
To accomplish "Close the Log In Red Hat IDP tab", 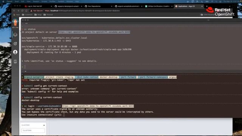I will point(51,6).
